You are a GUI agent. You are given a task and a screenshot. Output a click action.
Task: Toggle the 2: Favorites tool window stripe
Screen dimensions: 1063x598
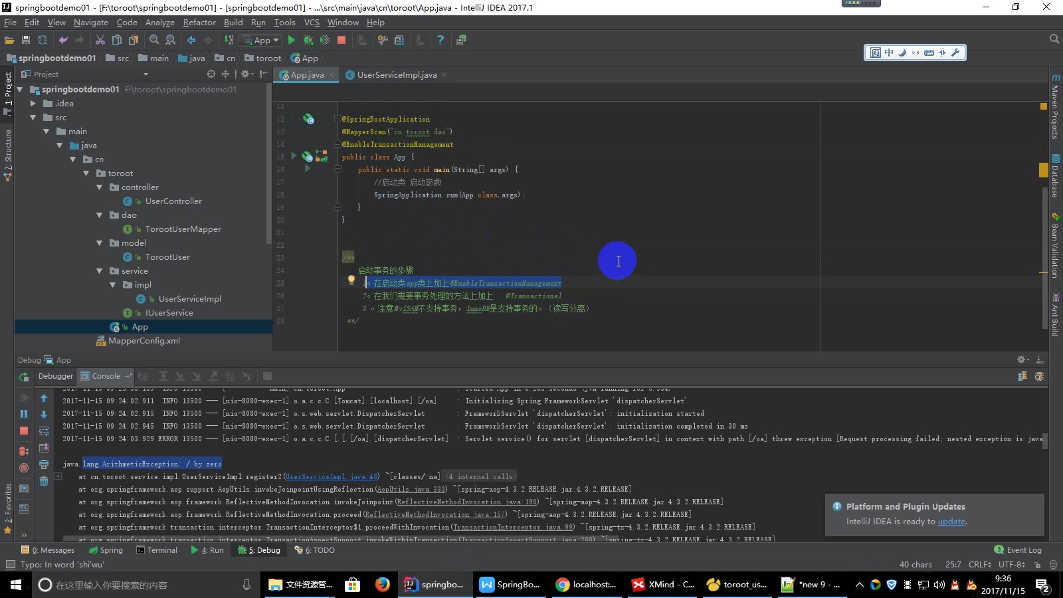pyautogui.click(x=8, y=509)
